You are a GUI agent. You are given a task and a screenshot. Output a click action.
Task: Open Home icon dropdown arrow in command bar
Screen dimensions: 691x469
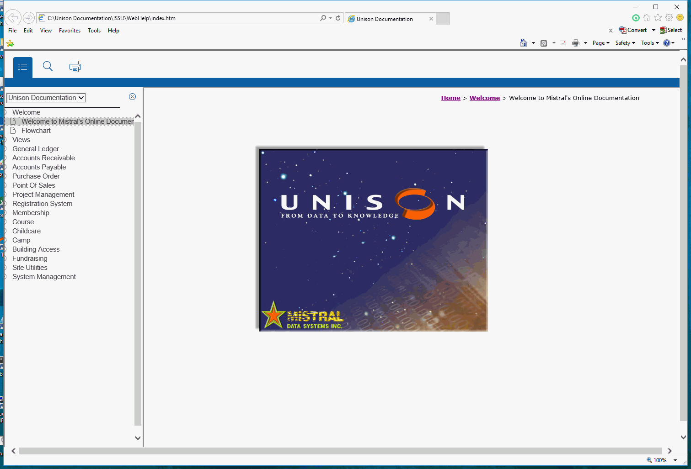click(533, 43)
